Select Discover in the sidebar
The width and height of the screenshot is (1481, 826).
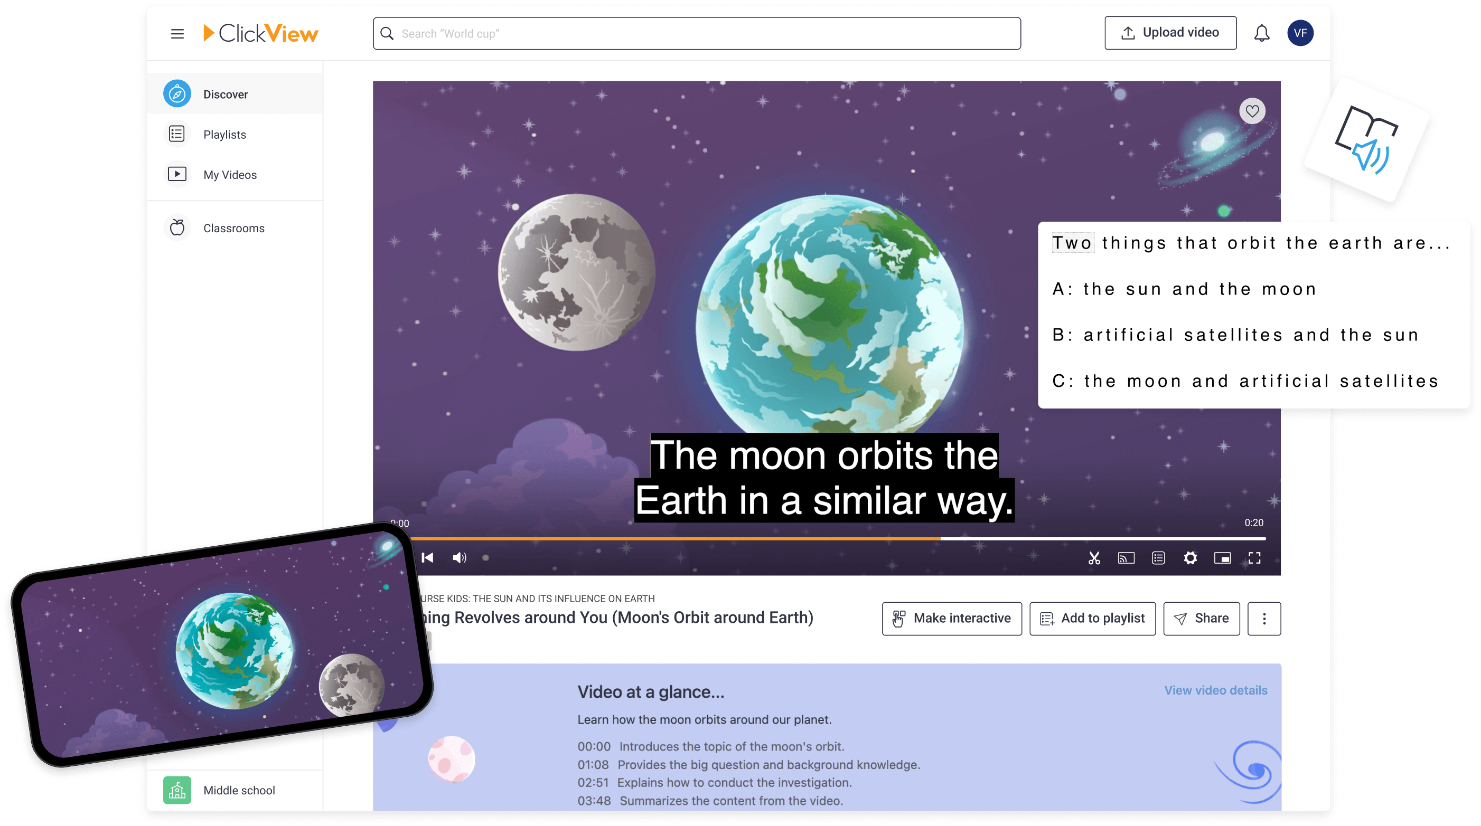coord(235,93)
